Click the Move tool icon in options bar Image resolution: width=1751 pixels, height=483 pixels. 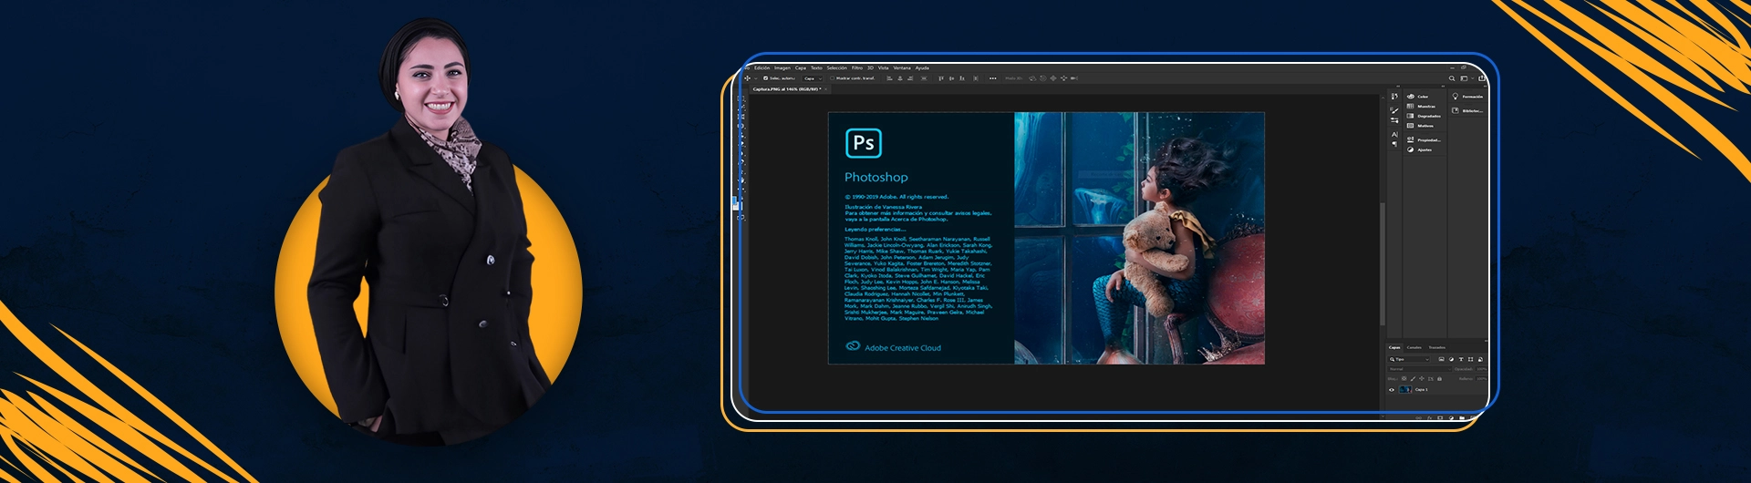click(x=747, y=78)
